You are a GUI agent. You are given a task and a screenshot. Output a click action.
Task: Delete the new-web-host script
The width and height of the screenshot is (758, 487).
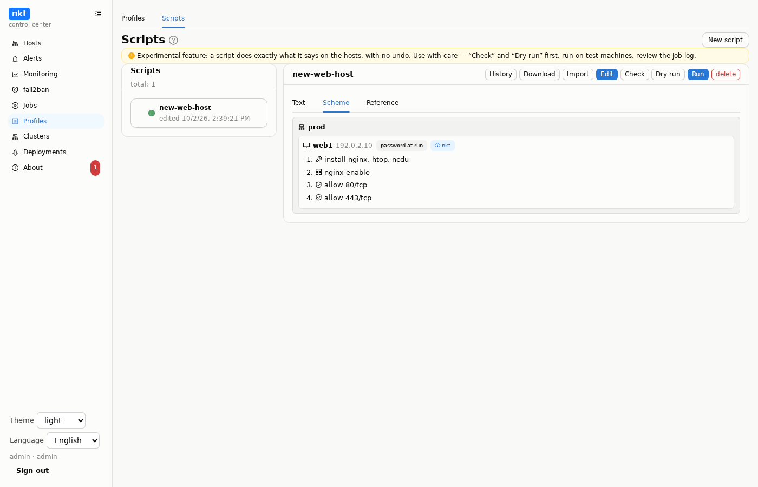[726, 74]
